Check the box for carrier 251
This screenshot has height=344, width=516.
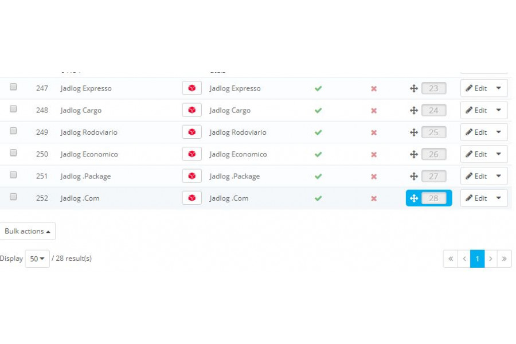click(x=13, y=175)
